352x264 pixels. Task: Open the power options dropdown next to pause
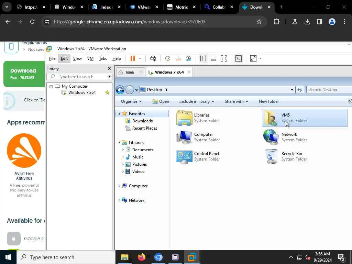pyautogui.click(x=140, y=58)
